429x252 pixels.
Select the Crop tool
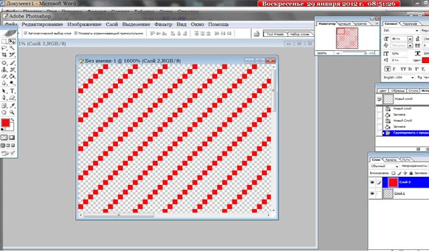pyautogui.click(x=4, y=55)
